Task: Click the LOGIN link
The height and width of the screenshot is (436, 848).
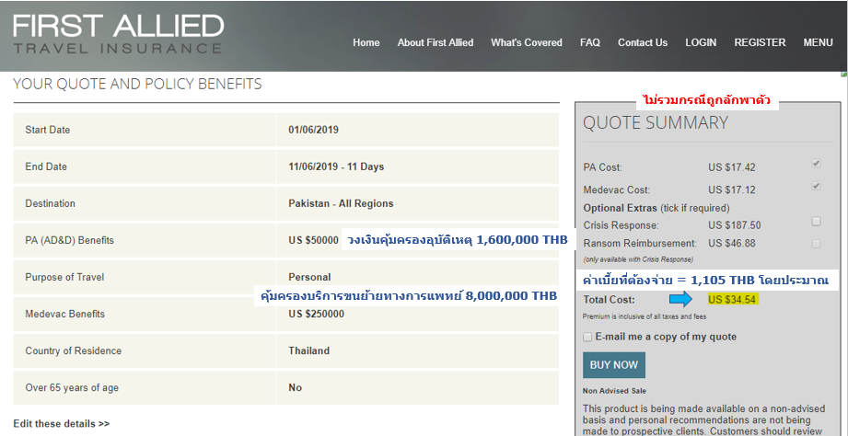Action: 701,42
